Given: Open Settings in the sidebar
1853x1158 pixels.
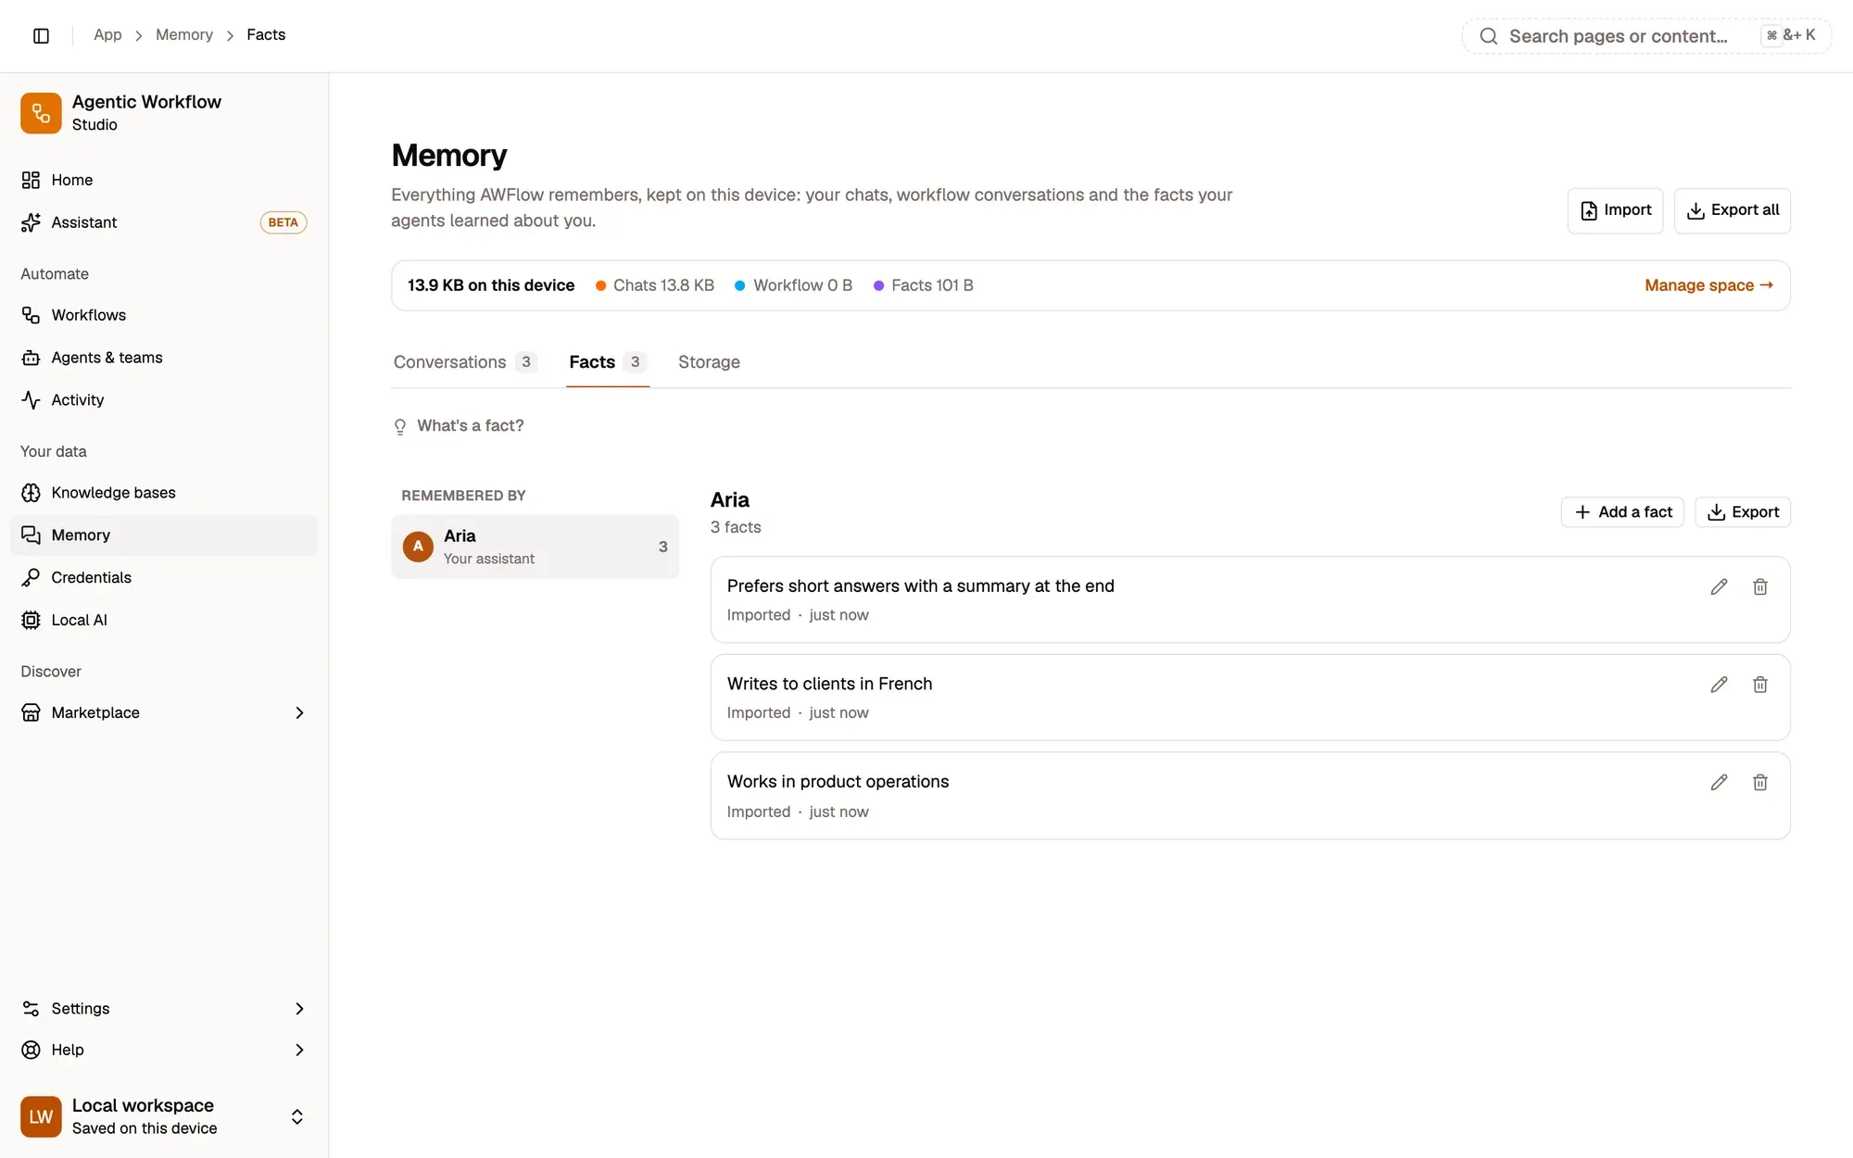Looking at the screenshot, I should click(x=164, y=1009).
